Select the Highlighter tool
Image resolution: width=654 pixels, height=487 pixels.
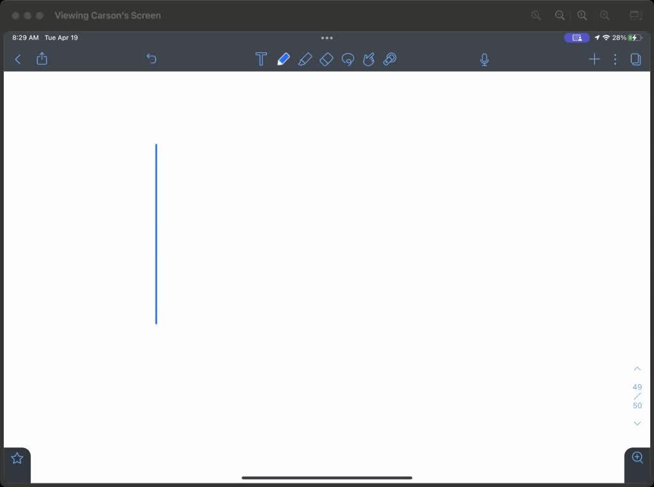[x=305, y=59]
